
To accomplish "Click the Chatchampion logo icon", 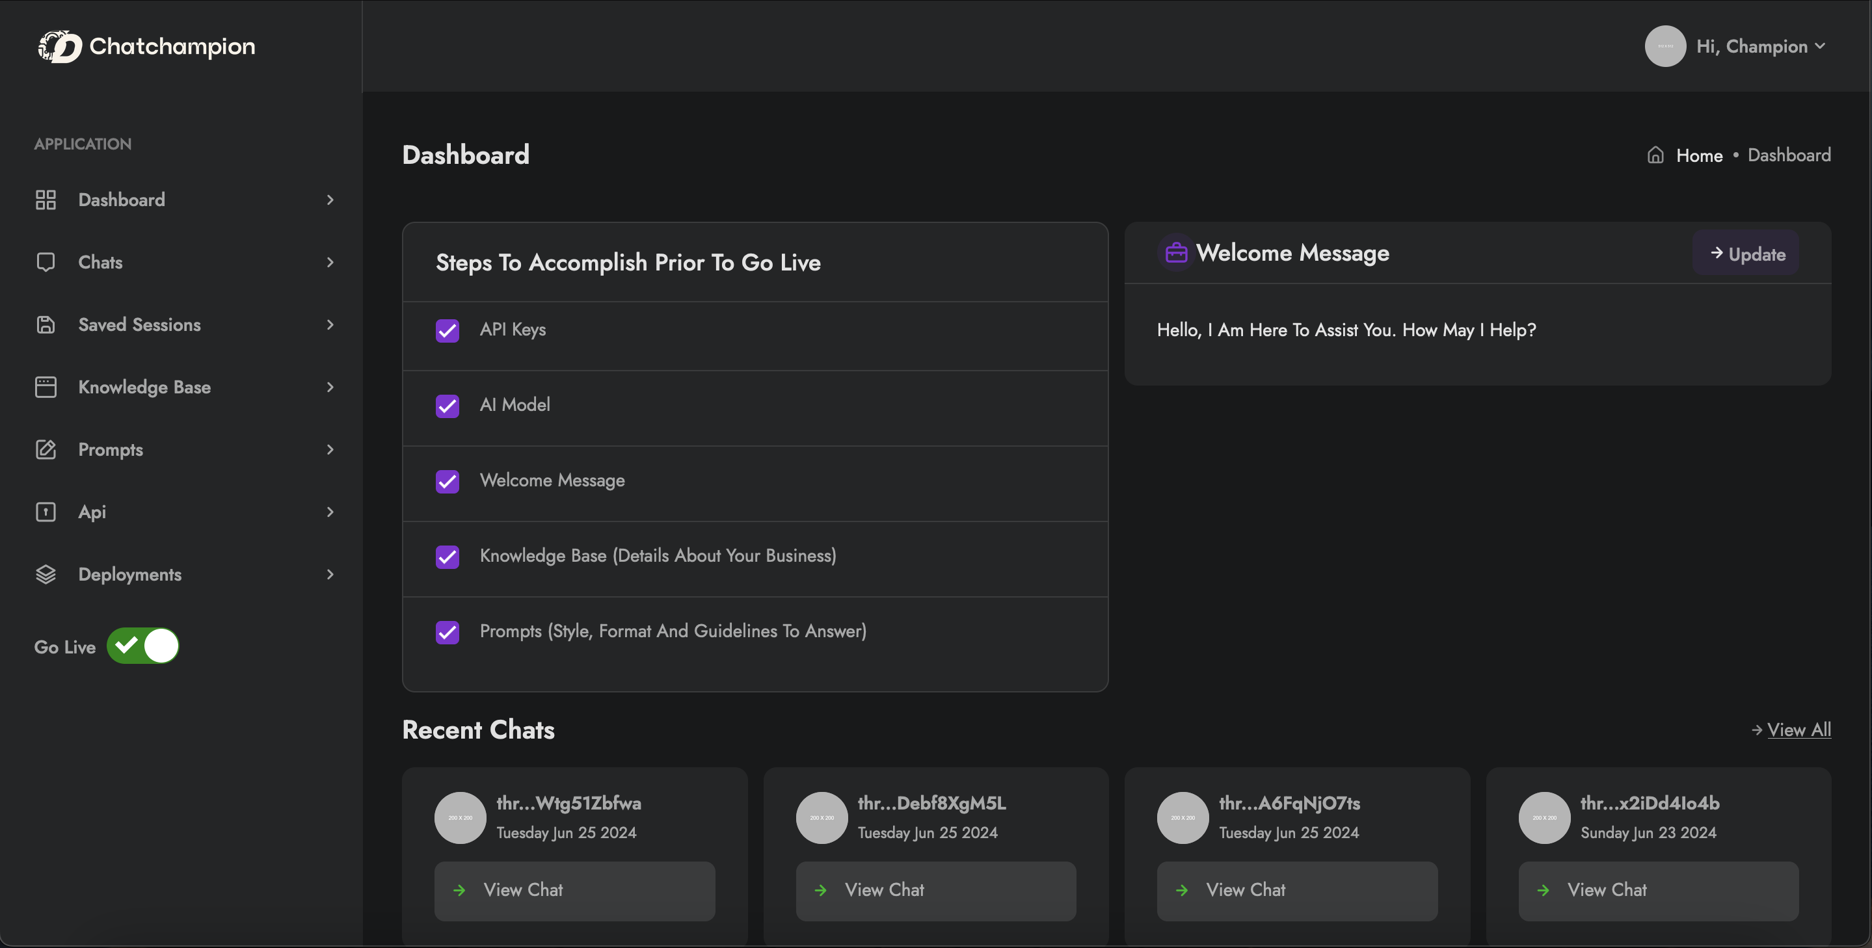I will point(59,46).
